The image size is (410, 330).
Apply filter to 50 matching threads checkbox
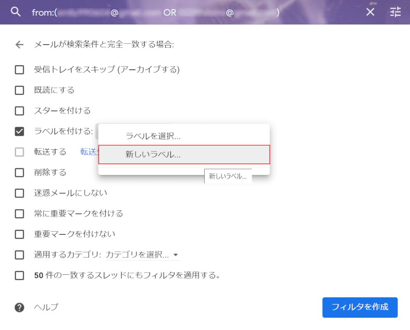[19, 276]
